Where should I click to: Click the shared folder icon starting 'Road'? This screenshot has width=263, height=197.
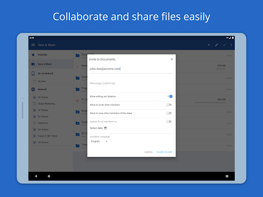click(78, 123)
